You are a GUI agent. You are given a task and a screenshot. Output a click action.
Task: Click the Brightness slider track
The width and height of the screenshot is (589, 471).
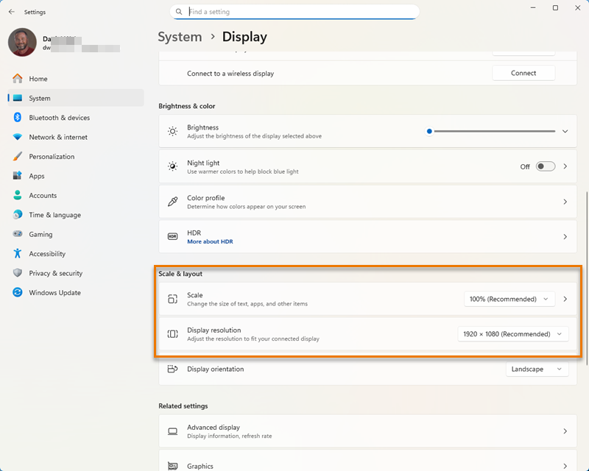[494, 131]
